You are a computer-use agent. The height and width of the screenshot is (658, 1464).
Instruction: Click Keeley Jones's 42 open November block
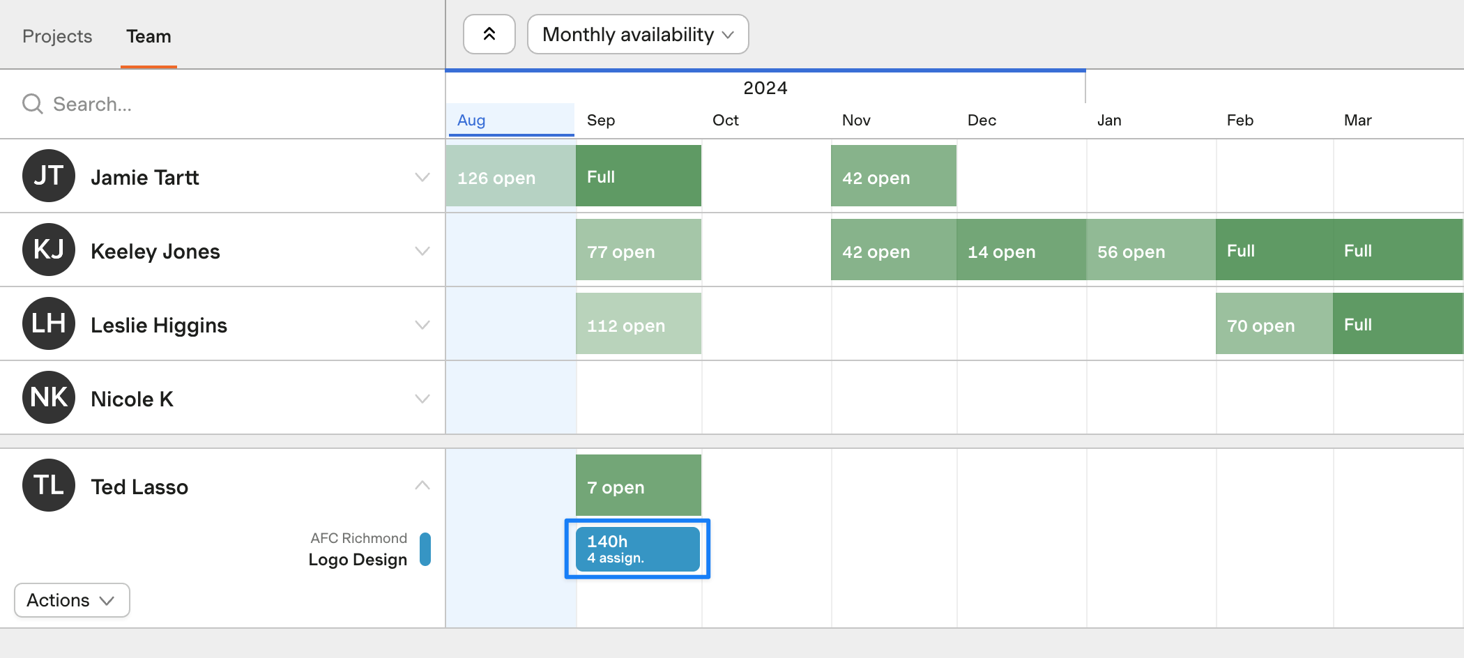click(894, 250)
